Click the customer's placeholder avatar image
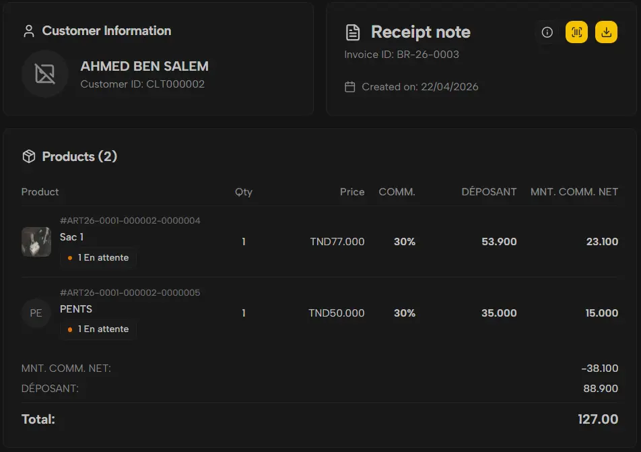Viewport: 641px width, 452px height. tap(45, 74)
